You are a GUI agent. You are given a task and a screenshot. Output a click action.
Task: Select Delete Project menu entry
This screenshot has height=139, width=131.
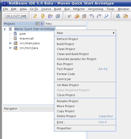tap(85, 116)
